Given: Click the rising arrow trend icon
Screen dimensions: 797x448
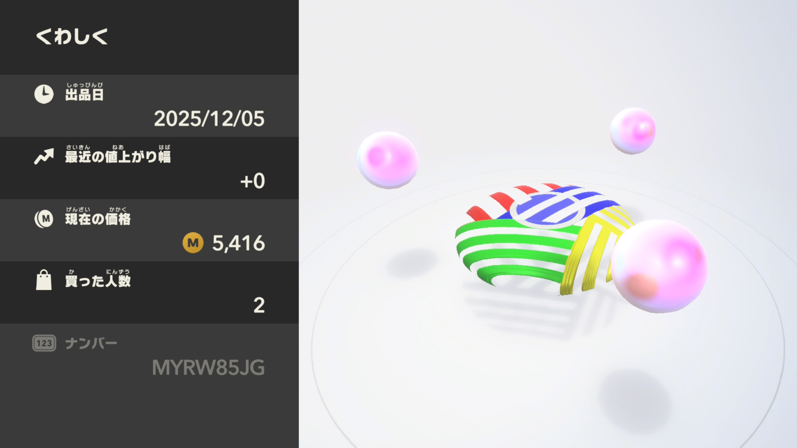Looking at the screenshot, I should [x=44, y=156].
